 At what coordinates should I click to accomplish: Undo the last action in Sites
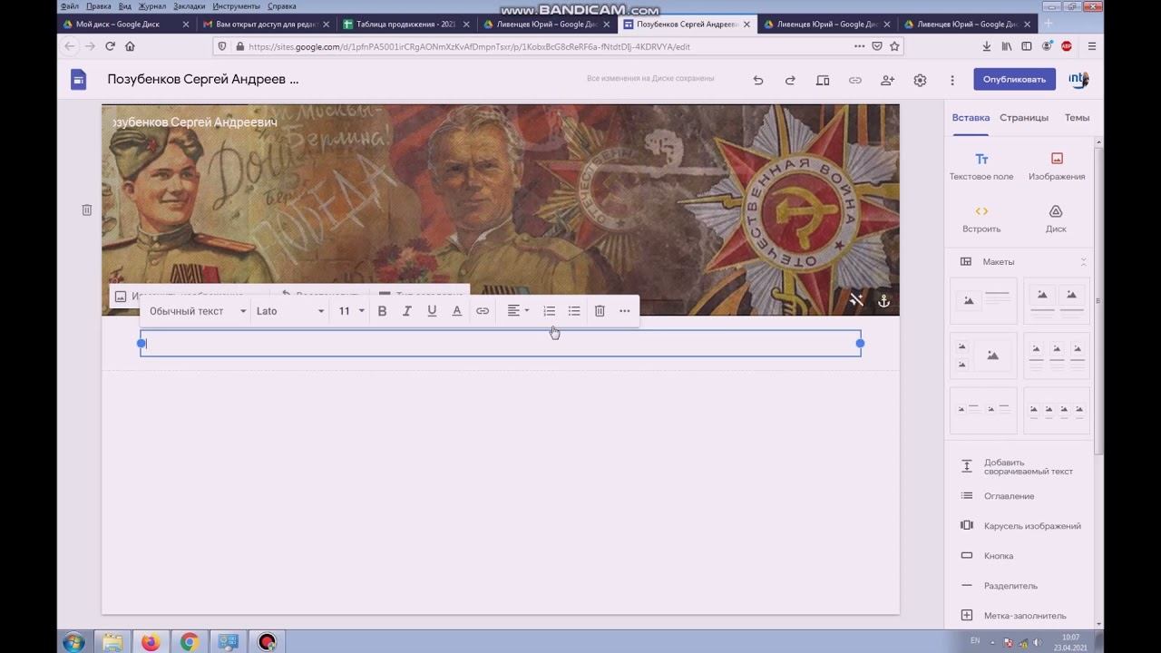(x=757, y=81)
